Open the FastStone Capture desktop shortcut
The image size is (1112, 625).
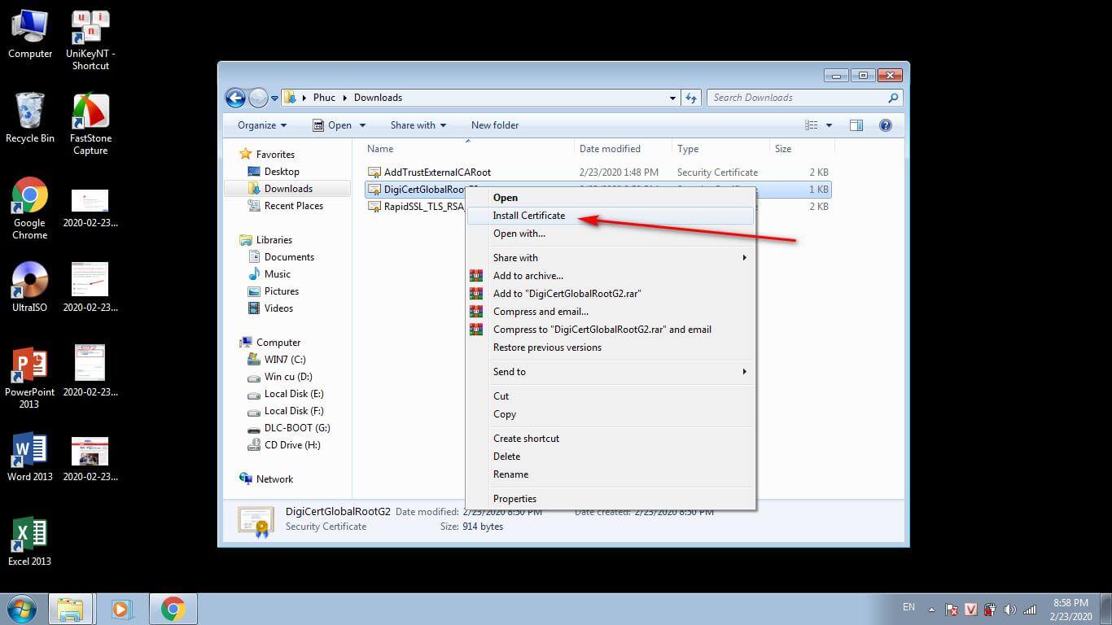coord(90,124)
